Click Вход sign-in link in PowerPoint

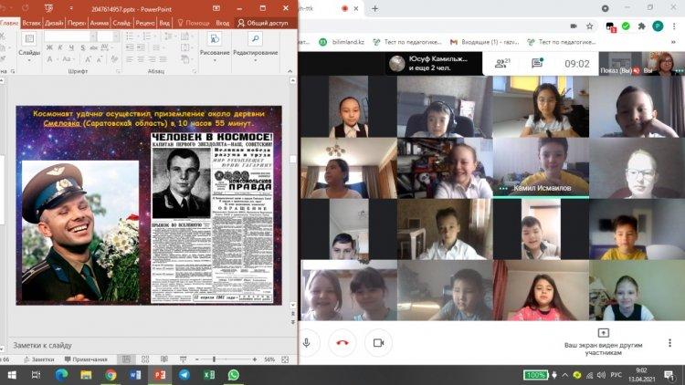coord(222,23)
